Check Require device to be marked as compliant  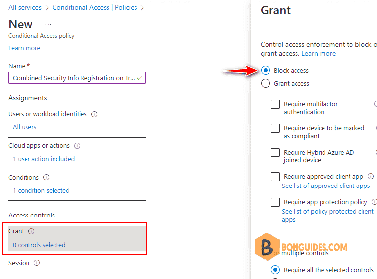275,128
